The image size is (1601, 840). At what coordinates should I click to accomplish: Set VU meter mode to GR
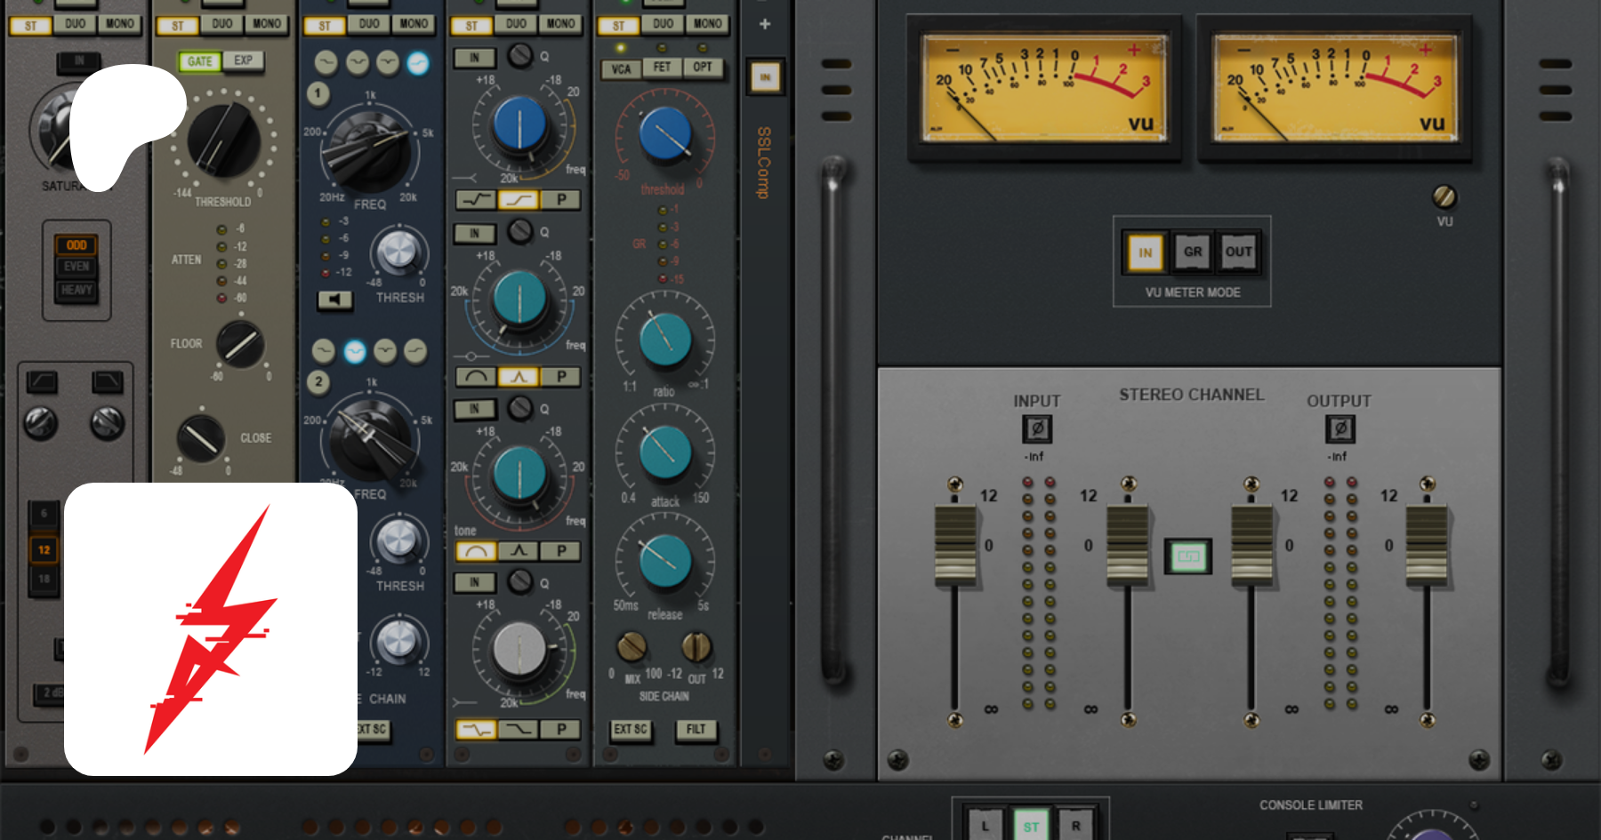coord(1193,252)
